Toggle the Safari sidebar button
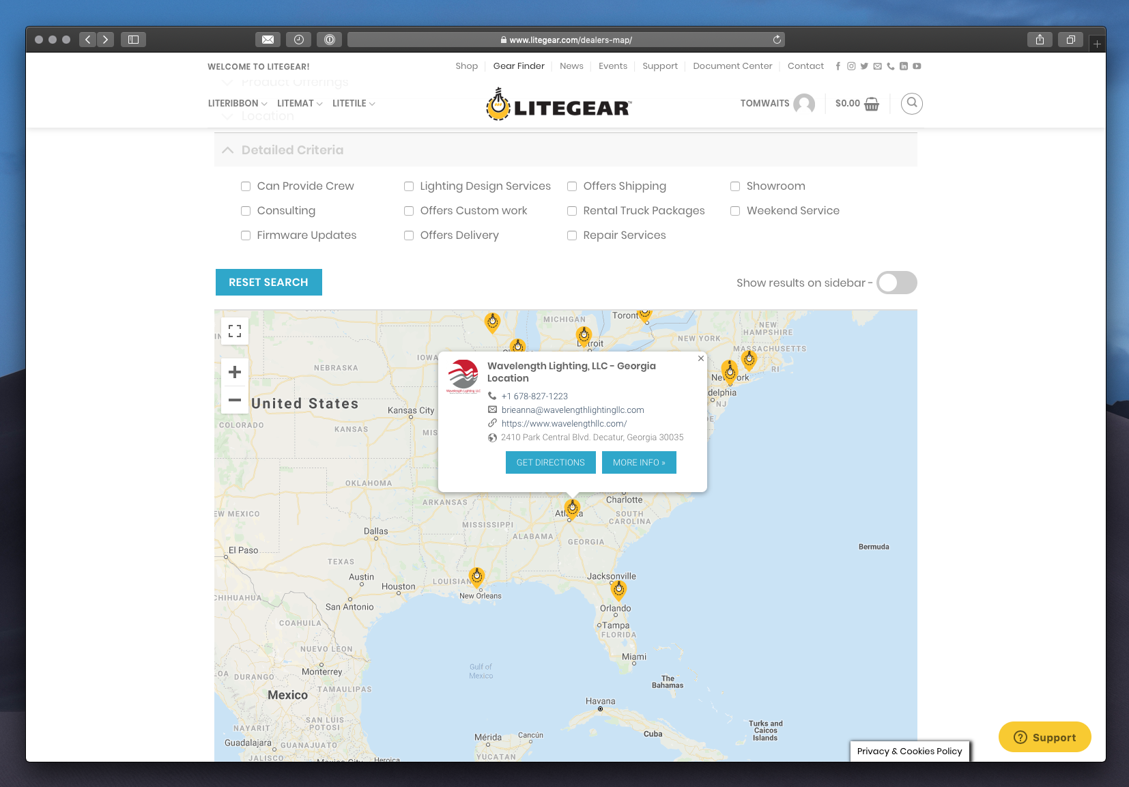The width and height of the screenshot is (1129, 787). pyautogui.click(x=134, y=40)
